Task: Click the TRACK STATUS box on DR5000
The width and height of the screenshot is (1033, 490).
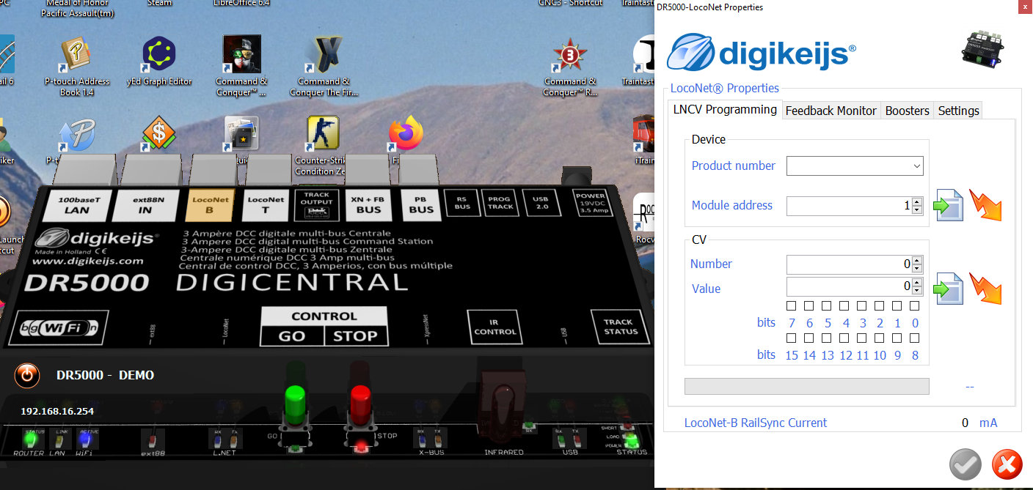Action: tap(621, 327)
